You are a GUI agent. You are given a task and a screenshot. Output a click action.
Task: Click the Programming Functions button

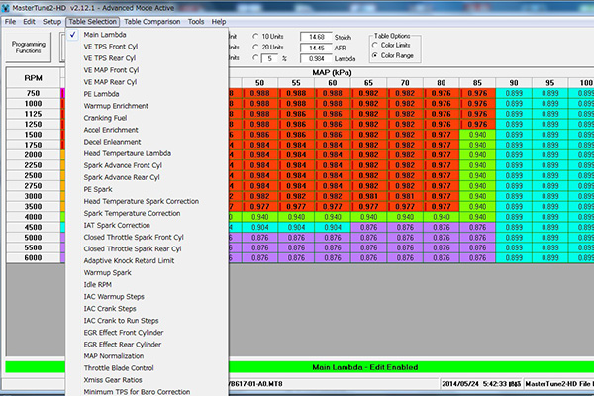click(28, 46)
